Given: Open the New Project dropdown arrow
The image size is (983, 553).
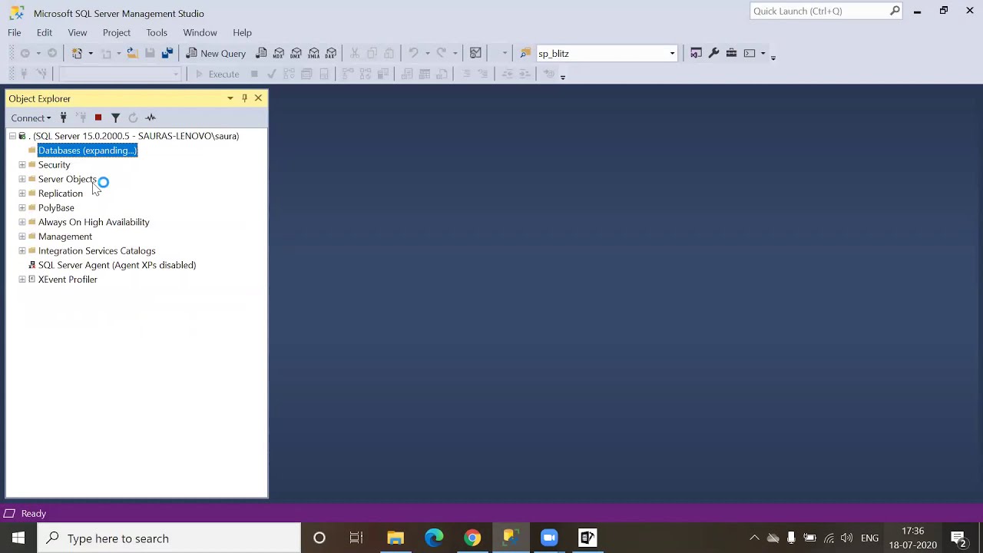Looking at the screenshot, I should pyautogui.click(x=90, y=53).
